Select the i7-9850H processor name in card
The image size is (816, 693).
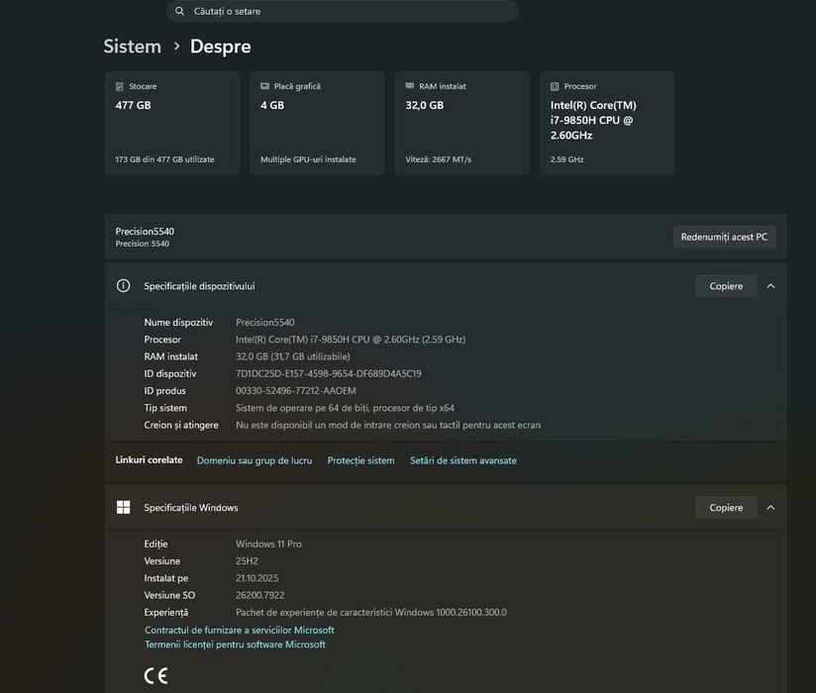(593, 120)
